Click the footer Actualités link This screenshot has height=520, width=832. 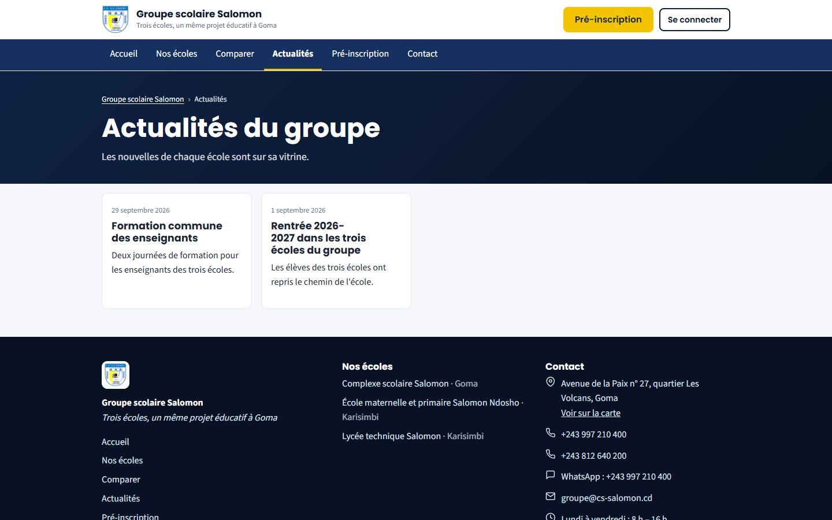(x=121, y=499)
